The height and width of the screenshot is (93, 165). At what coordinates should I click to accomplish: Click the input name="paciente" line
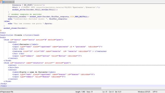57,47
